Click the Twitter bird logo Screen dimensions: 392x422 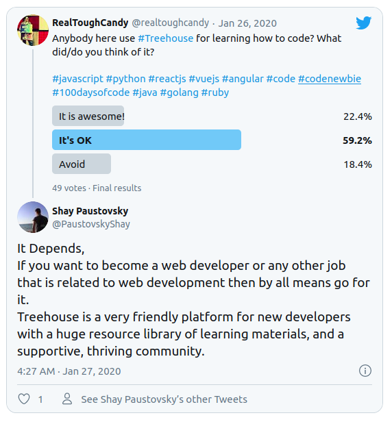(363, 23)
